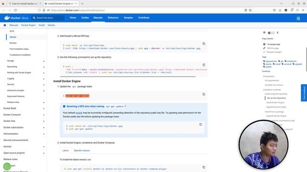Click the breadcrumb home icon
The height and width of the screenshot is (172, 307).
[5, 25]
